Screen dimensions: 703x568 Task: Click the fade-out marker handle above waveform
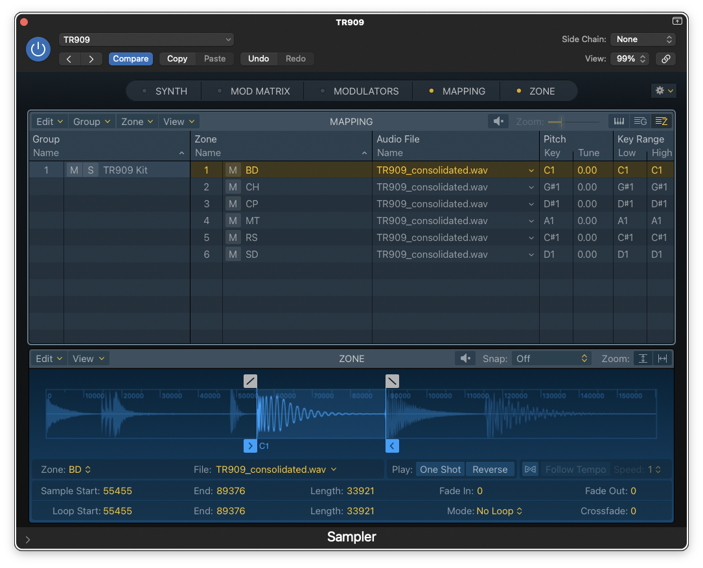(392, 381)
